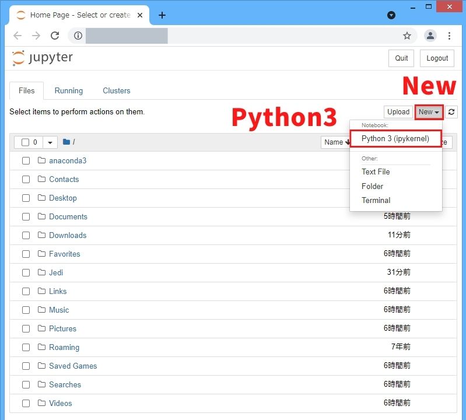The height and width of the screenshot is (420, 466).
Task: Click the Links folder icon
Action: point(41,291)
